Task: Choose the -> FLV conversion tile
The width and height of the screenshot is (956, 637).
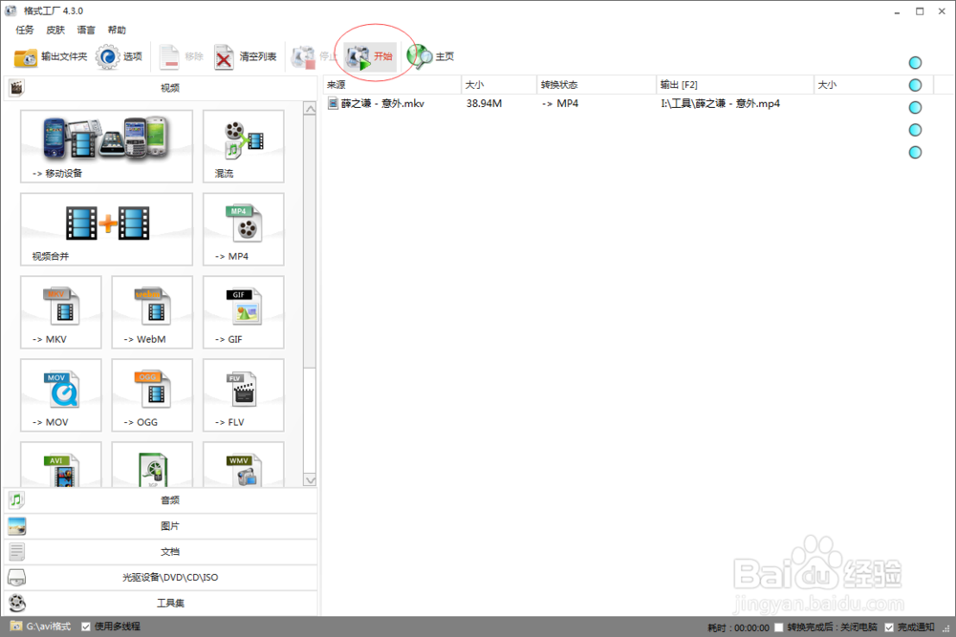Action: 243,394
